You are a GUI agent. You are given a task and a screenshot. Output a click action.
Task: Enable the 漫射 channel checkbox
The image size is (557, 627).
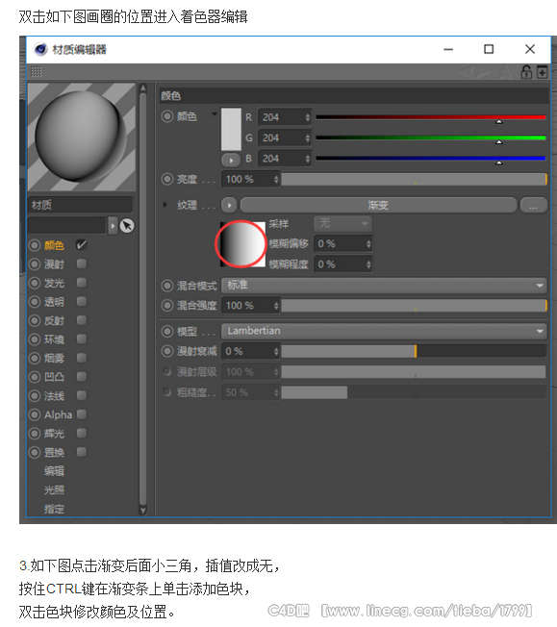(82, 263)
